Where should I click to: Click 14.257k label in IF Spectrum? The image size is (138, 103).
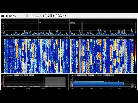click(58, 88)
